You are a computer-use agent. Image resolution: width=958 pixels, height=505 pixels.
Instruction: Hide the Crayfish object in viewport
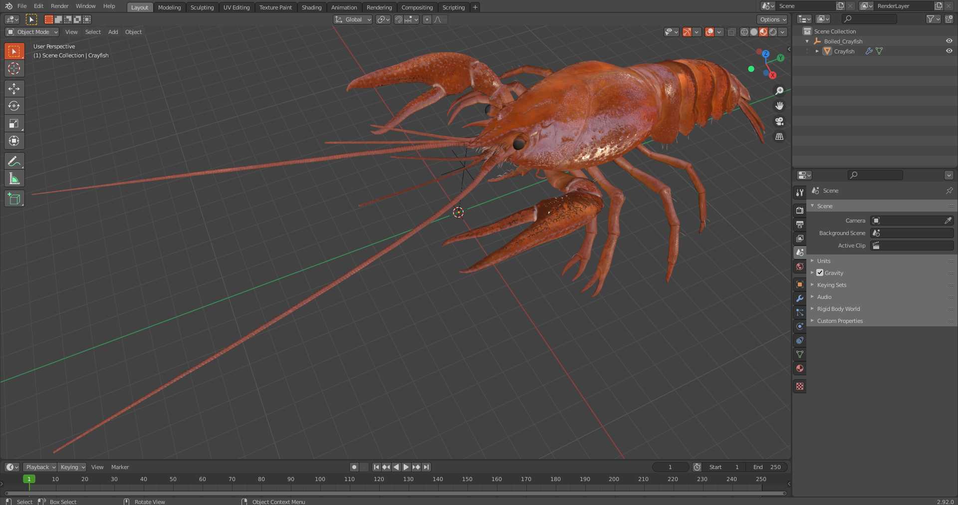(949, 51)
